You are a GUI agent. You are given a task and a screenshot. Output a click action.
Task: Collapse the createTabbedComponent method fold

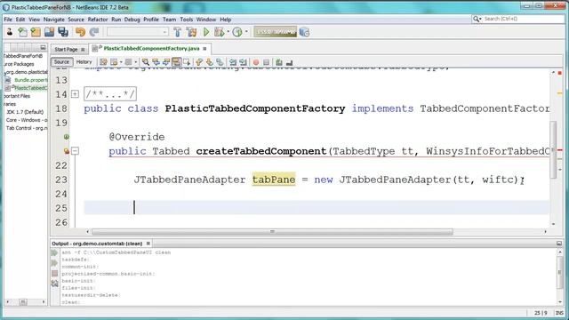tap(75, 150)
